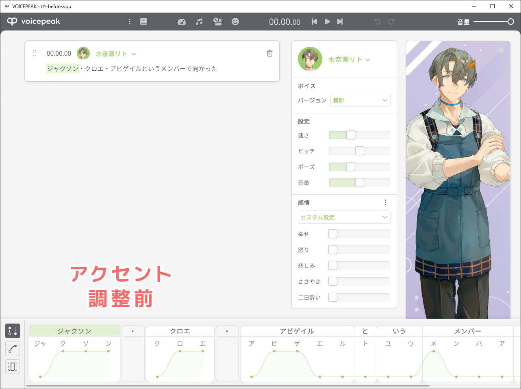
Task: Open the block narrator dropdown 水奈瀬リト
Action: click(116, 54)
